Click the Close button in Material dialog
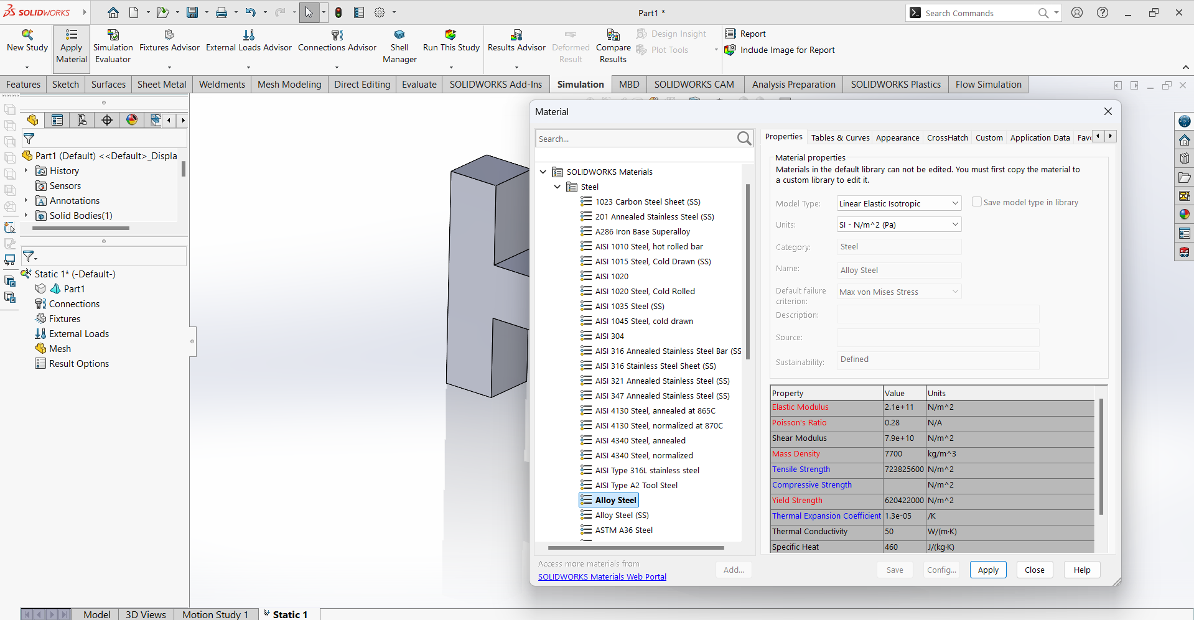Image resolution: width=1194 pixels, height=620 pixels. coord(1035,570)
